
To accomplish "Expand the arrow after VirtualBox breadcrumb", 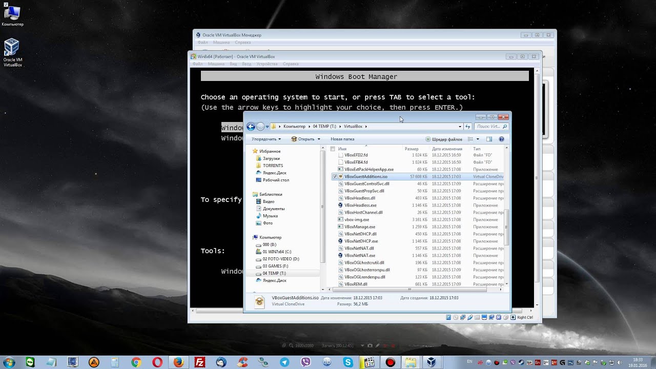I will [x=366, y=127].
